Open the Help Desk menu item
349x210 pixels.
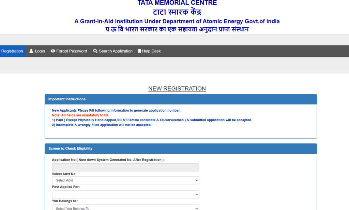tap(149, 51)
